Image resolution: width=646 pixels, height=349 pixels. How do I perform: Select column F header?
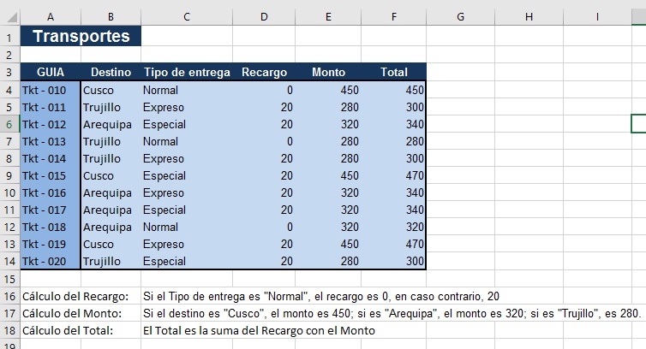(394, 17)
